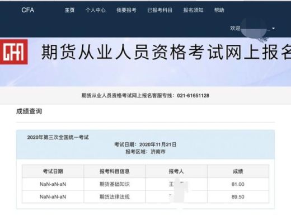291x224 pixels.
Task: Click the 欢迎 greeting text
Action: tap(235, 29)
